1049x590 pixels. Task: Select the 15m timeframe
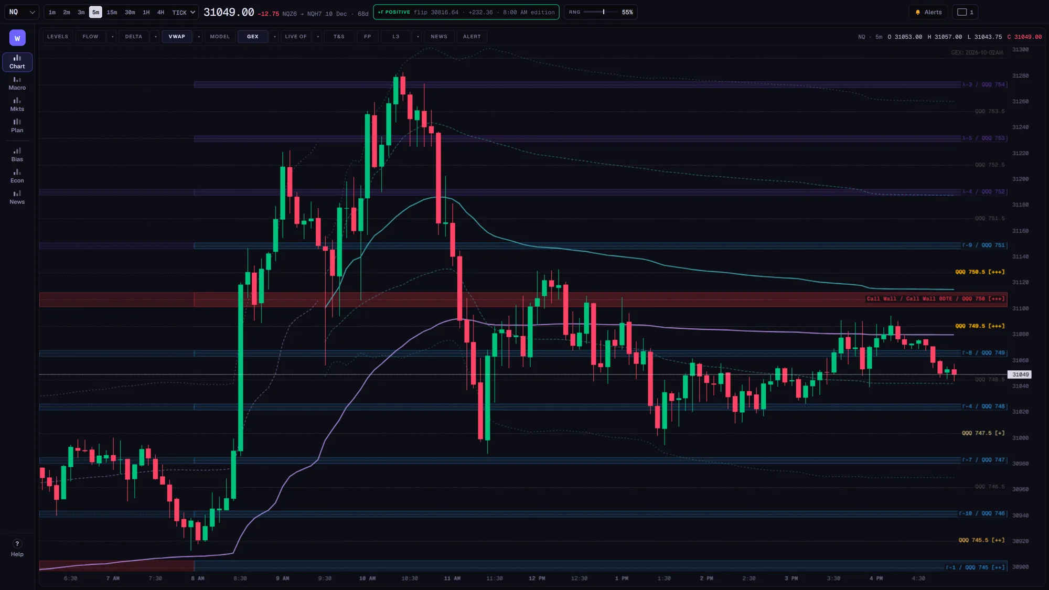(112, 12)
